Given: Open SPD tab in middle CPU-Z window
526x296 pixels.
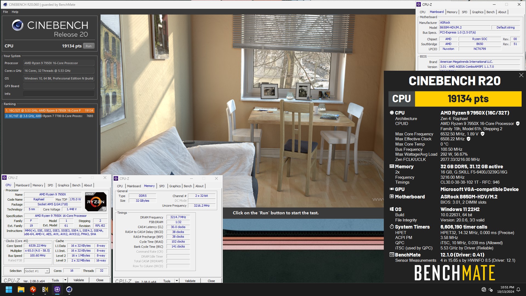Looking at the screenshot, I should 162,186.
